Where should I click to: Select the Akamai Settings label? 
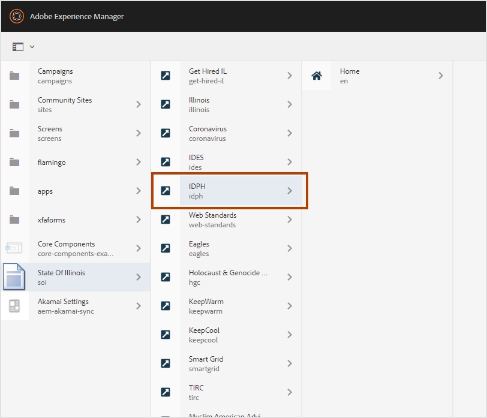pos(63,302)
